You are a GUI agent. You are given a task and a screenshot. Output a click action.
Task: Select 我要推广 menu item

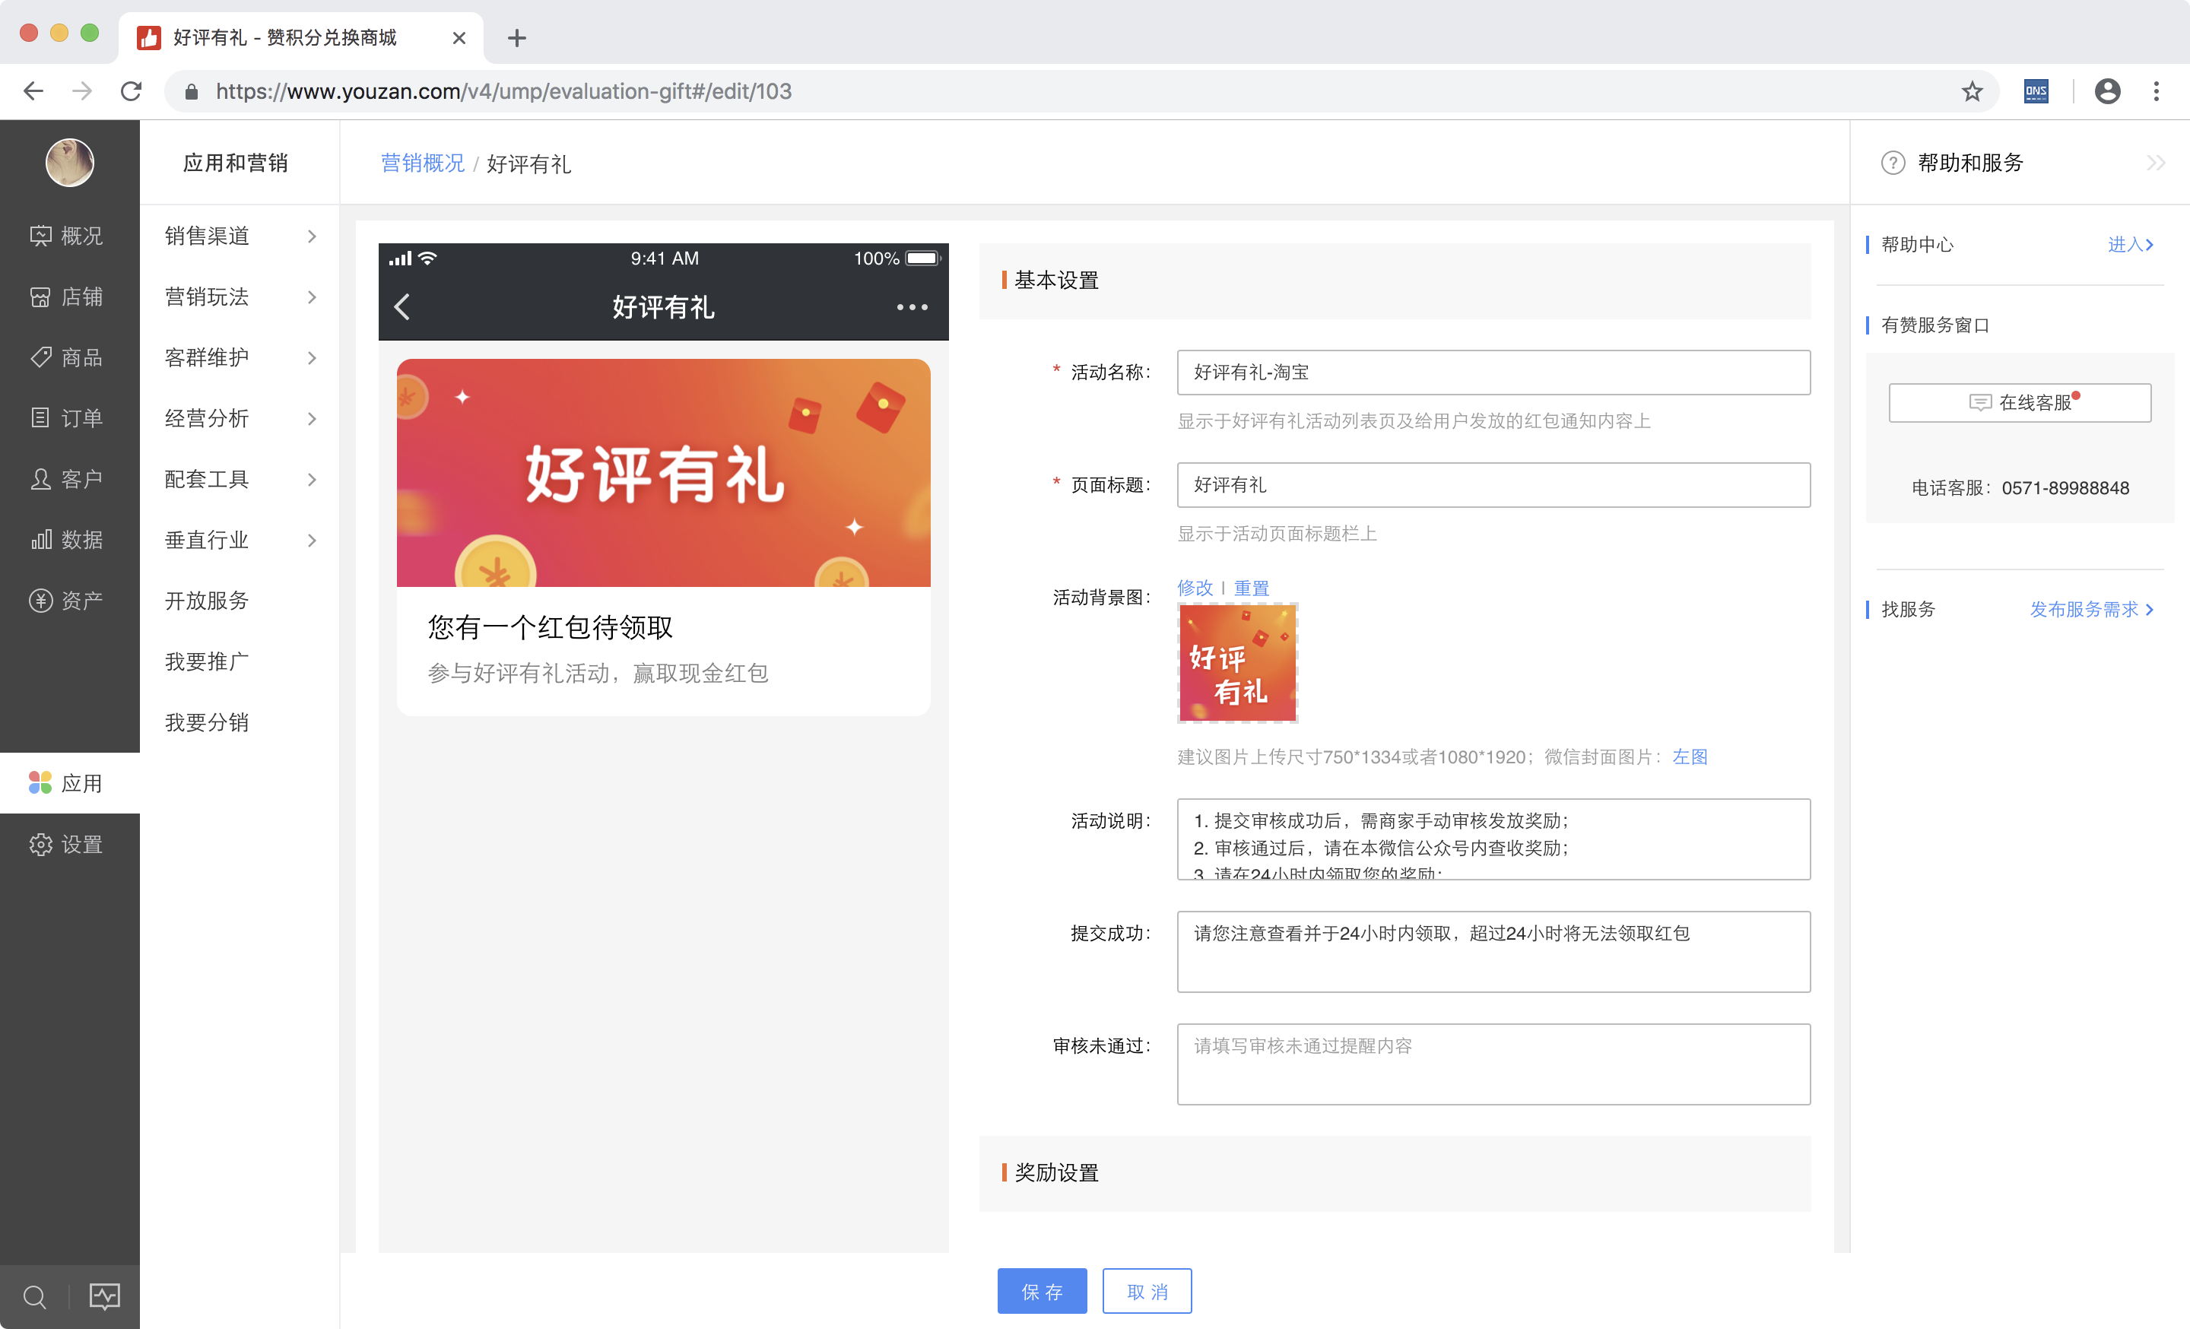pyautogui.click(x=207, y=661)
